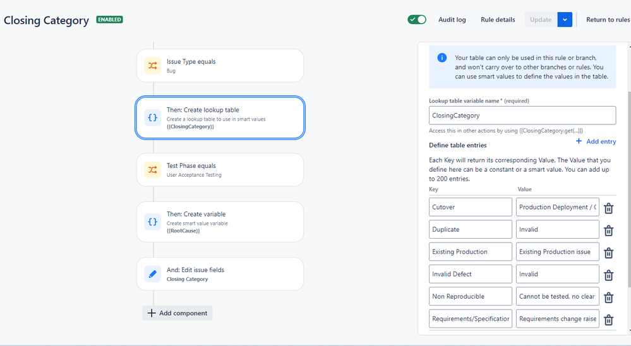
Task: Click the Cutover key input field
Action: [x=471, y=207]
